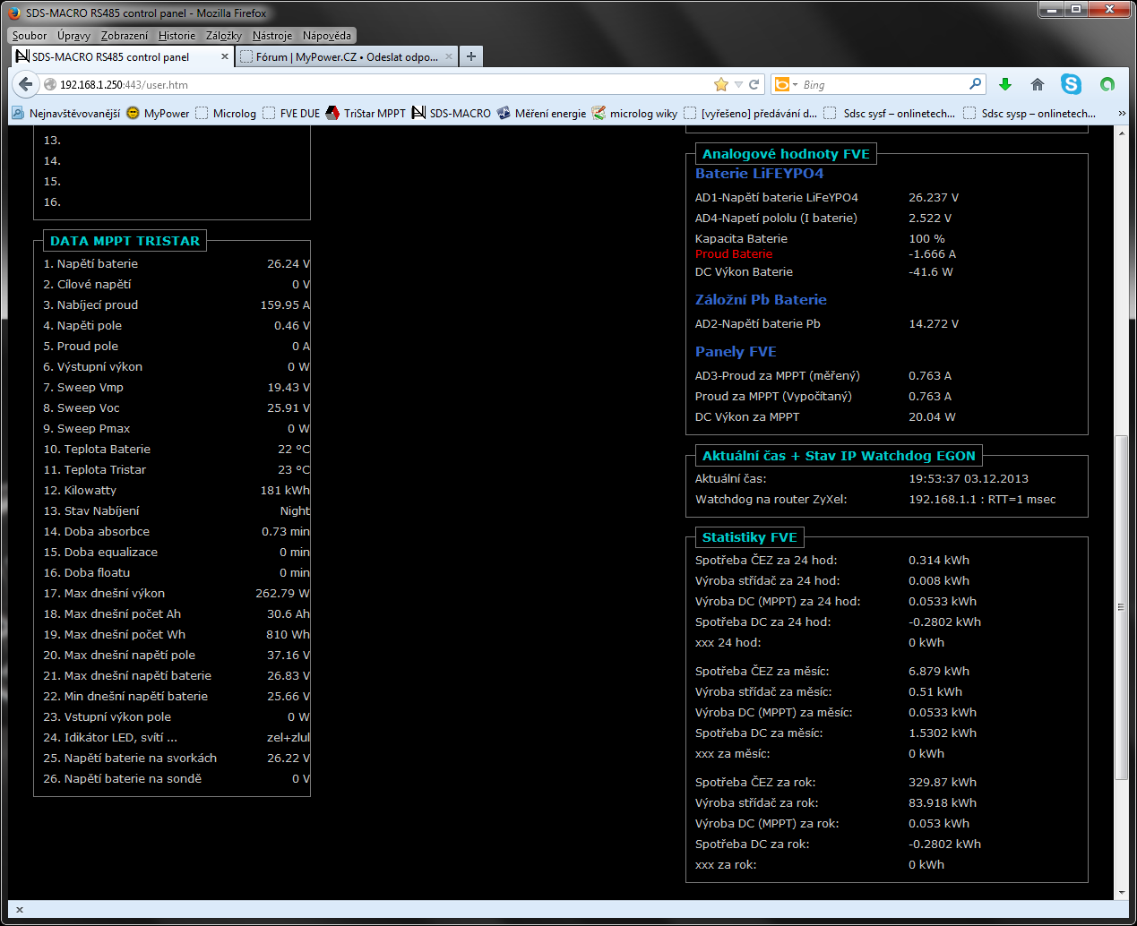Bookmark this page with the star icon
The width and height of the screenshot is (1137, 926).
(x=721, y=84)
